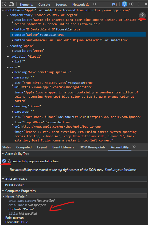
Task: Collapse the navigation Global node
Action: [8, 57]
